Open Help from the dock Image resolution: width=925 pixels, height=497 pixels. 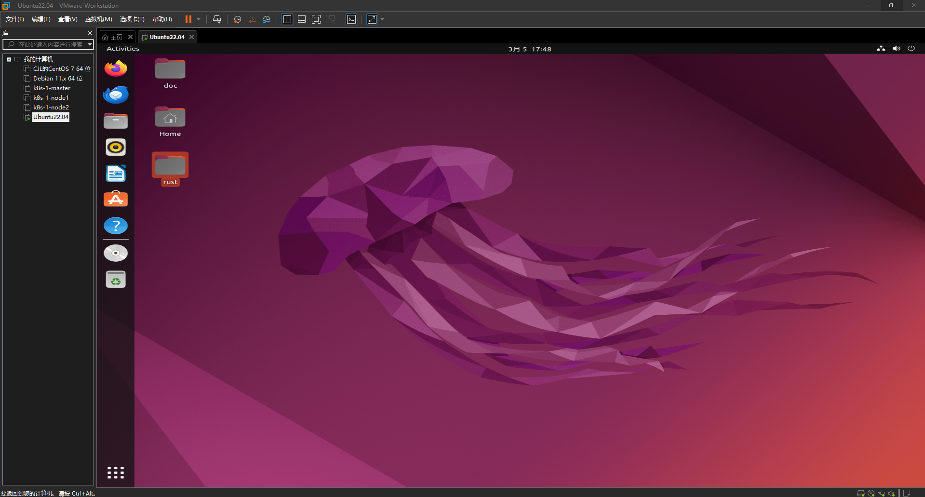pos(116,226)
